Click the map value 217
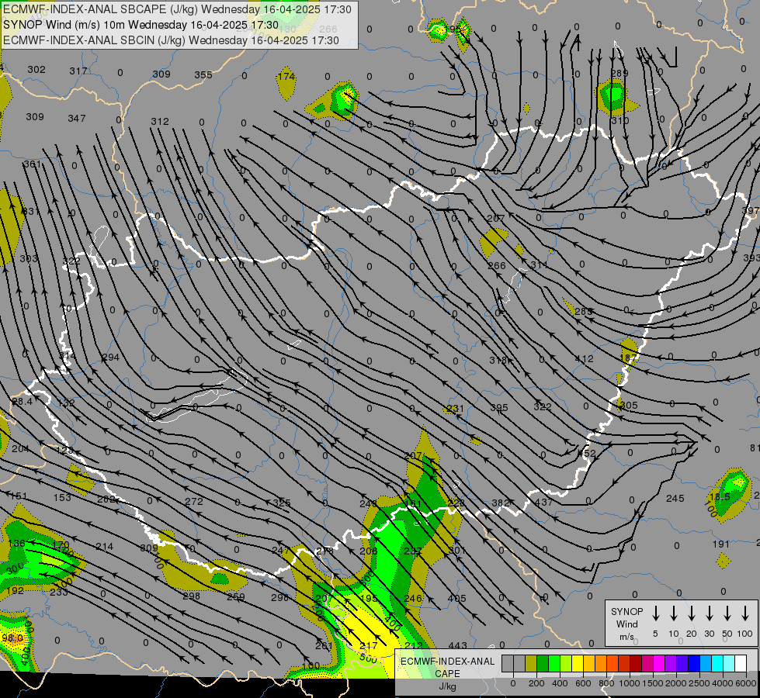The width and height of the screenshot is (760, 698). click(369, 645)
